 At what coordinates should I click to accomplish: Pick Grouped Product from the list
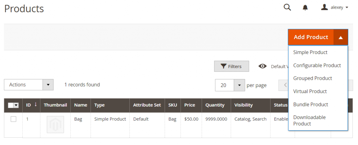(x=313, y=78)
